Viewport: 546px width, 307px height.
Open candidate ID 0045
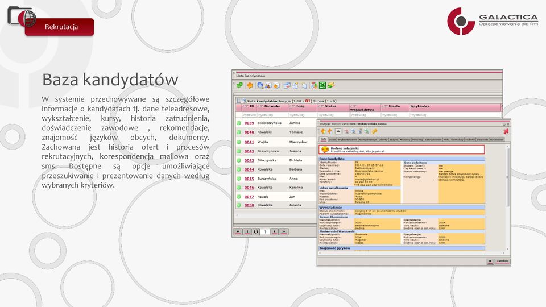coord(249,179)
